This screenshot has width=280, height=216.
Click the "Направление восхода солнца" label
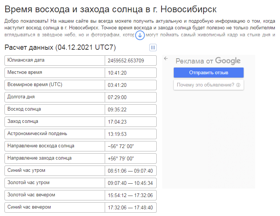click(x=41, y=146)
